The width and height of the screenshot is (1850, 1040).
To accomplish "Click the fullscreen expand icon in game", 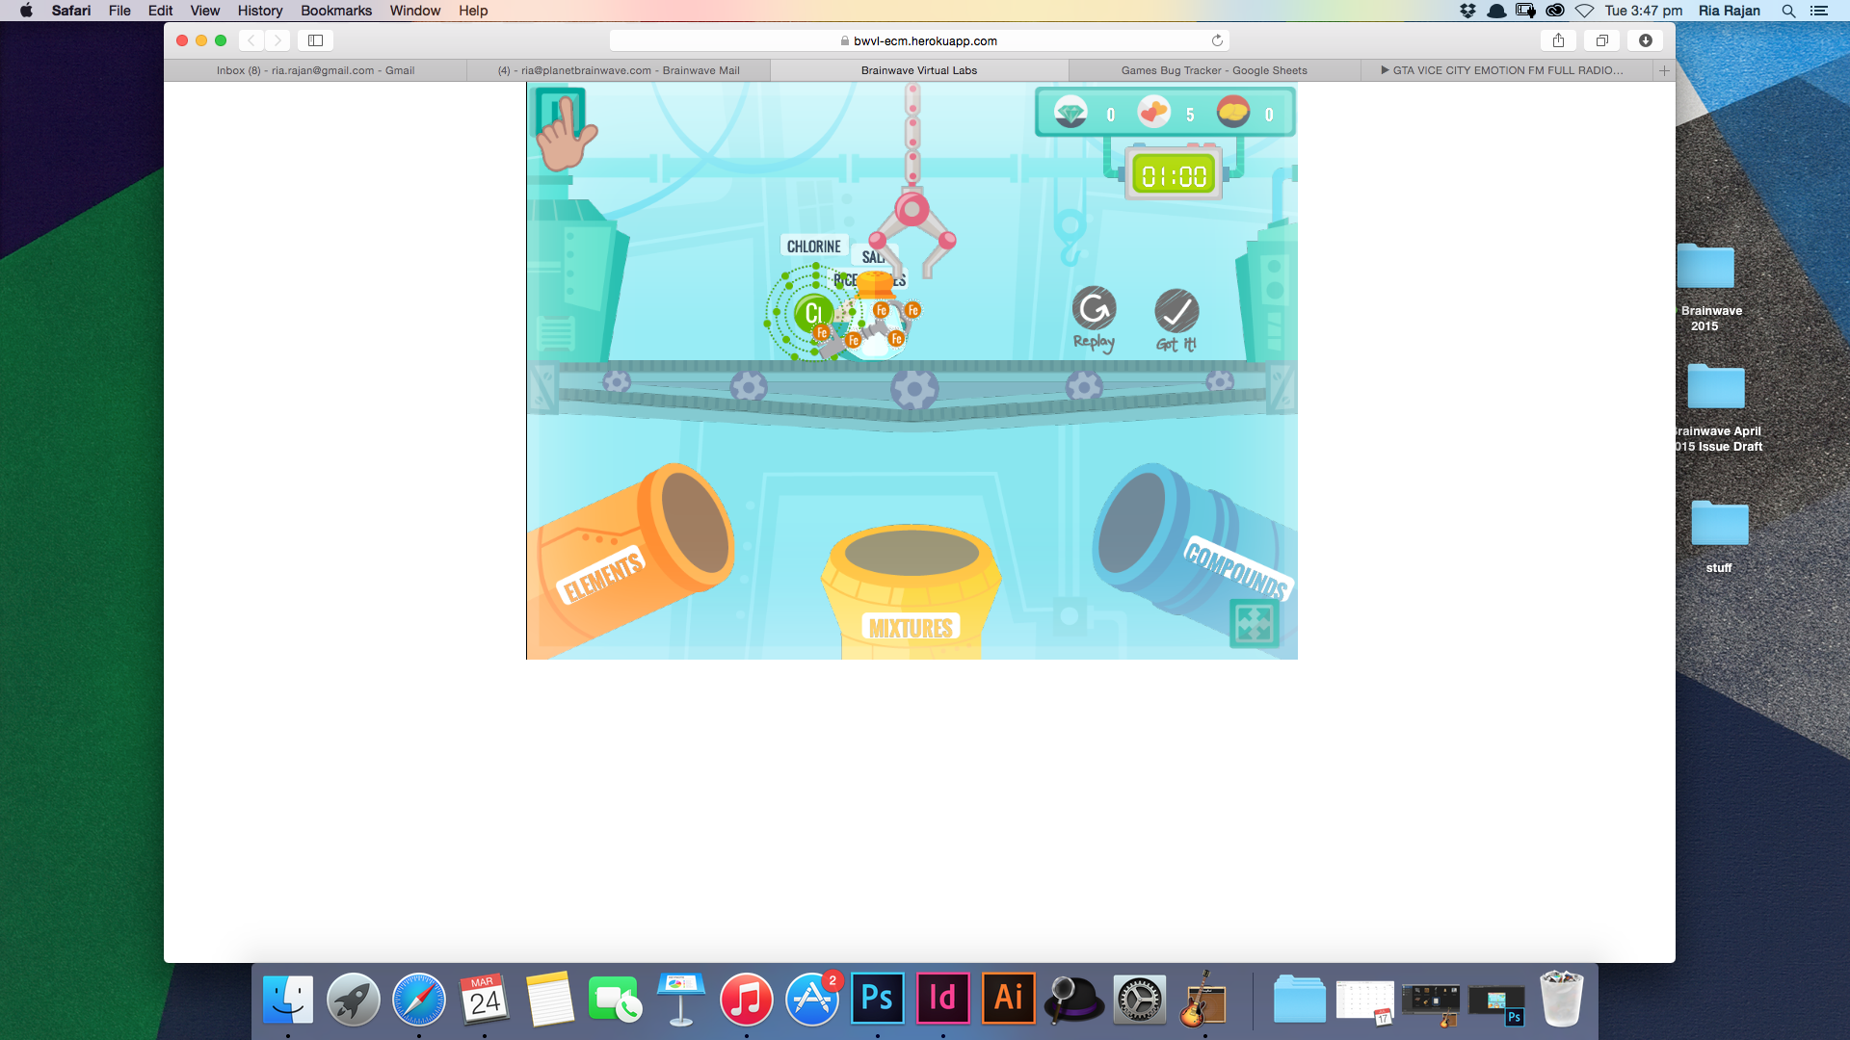I will click(x=1255, y=623).
